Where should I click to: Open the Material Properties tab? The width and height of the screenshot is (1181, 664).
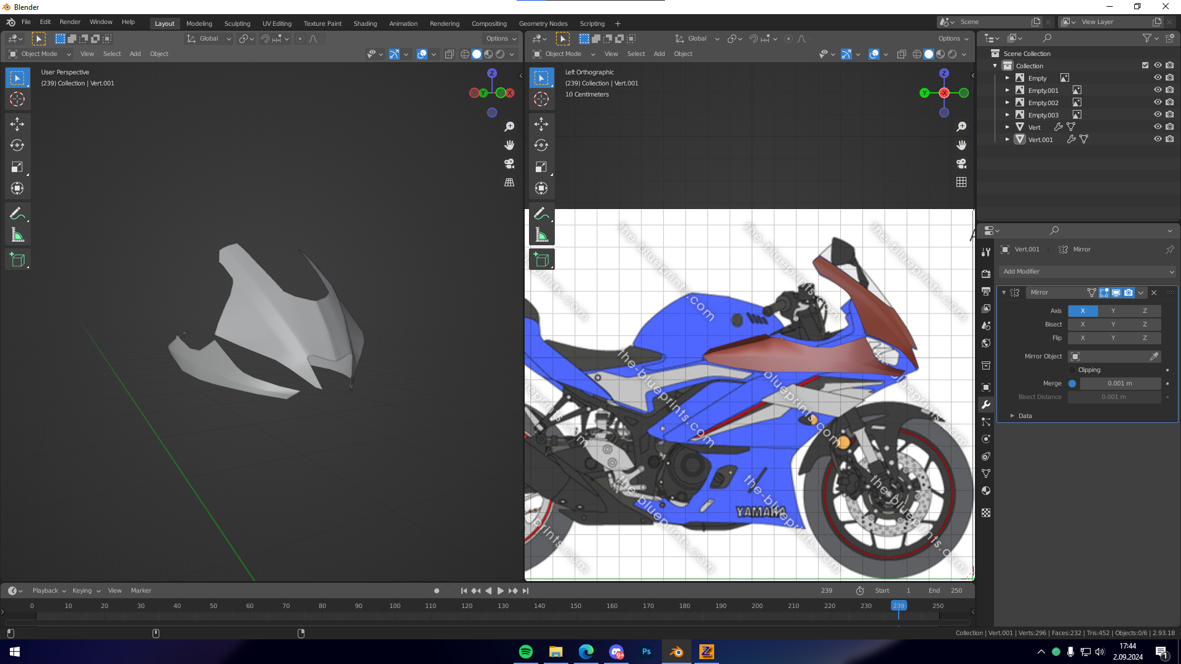point(986,491)
